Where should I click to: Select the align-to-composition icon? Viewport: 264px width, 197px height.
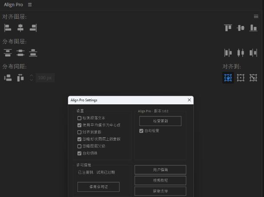tap(241, 78)
